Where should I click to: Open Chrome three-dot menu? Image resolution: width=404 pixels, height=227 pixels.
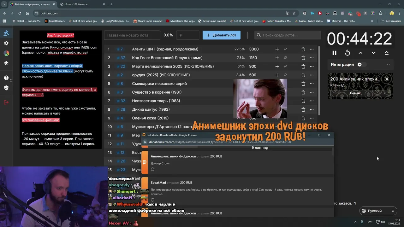[x=399, y=13]
